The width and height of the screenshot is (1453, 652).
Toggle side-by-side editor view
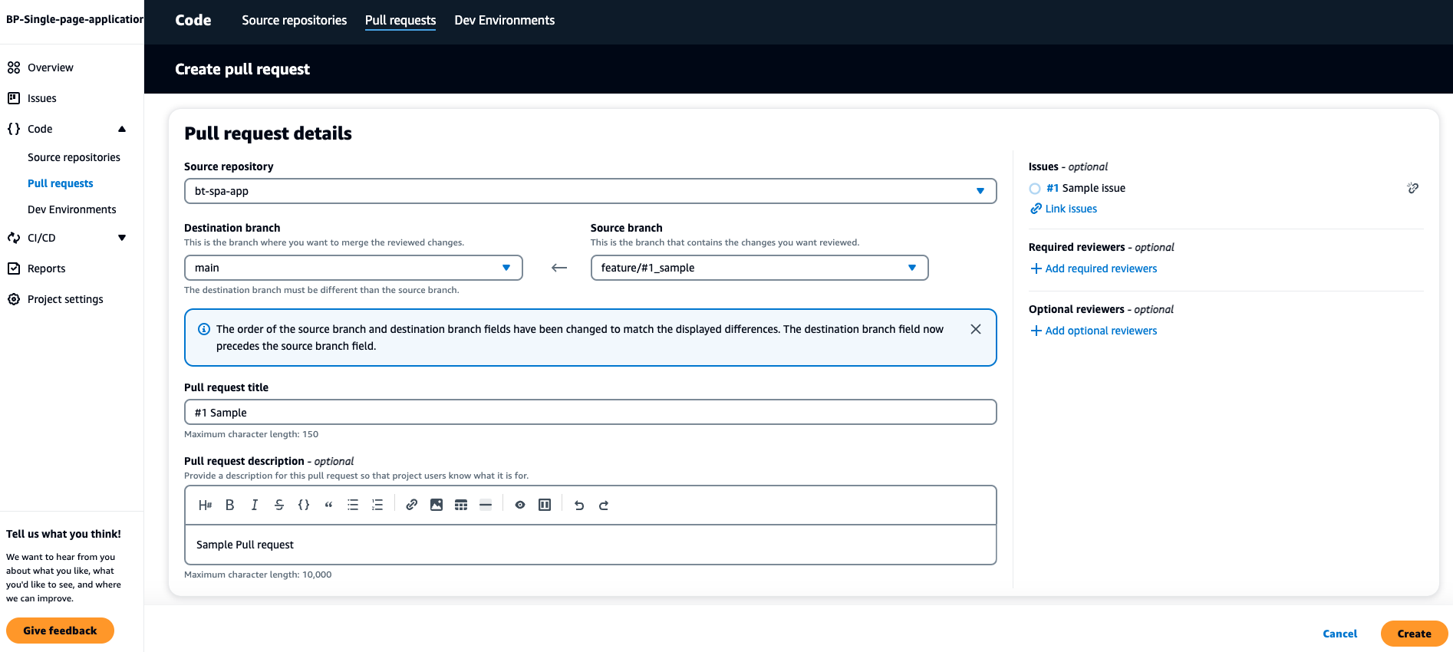click(545, 505)
